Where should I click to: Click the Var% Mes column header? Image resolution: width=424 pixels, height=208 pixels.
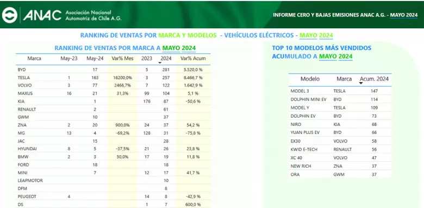tap(122, 58)
